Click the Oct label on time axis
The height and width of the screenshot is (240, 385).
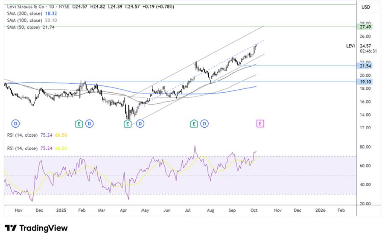[254, 210]
